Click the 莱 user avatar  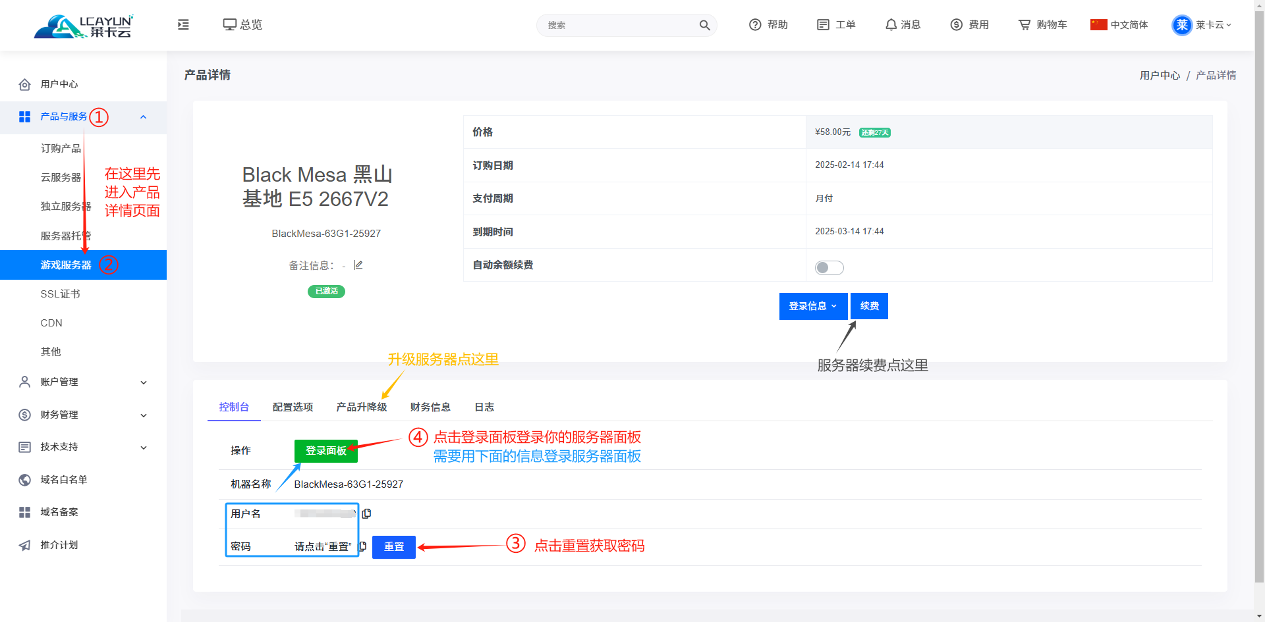(x=1182, y=25)
